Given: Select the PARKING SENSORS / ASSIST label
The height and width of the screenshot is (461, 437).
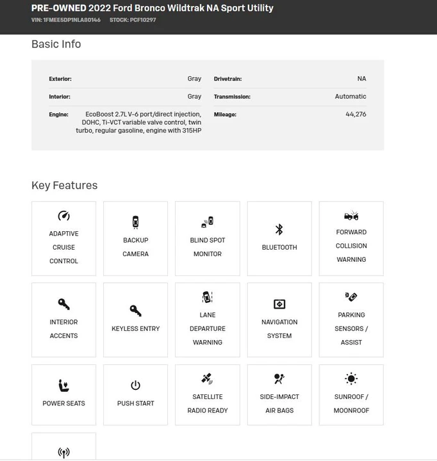Looking at the screenshot, I should coord(351,328).
